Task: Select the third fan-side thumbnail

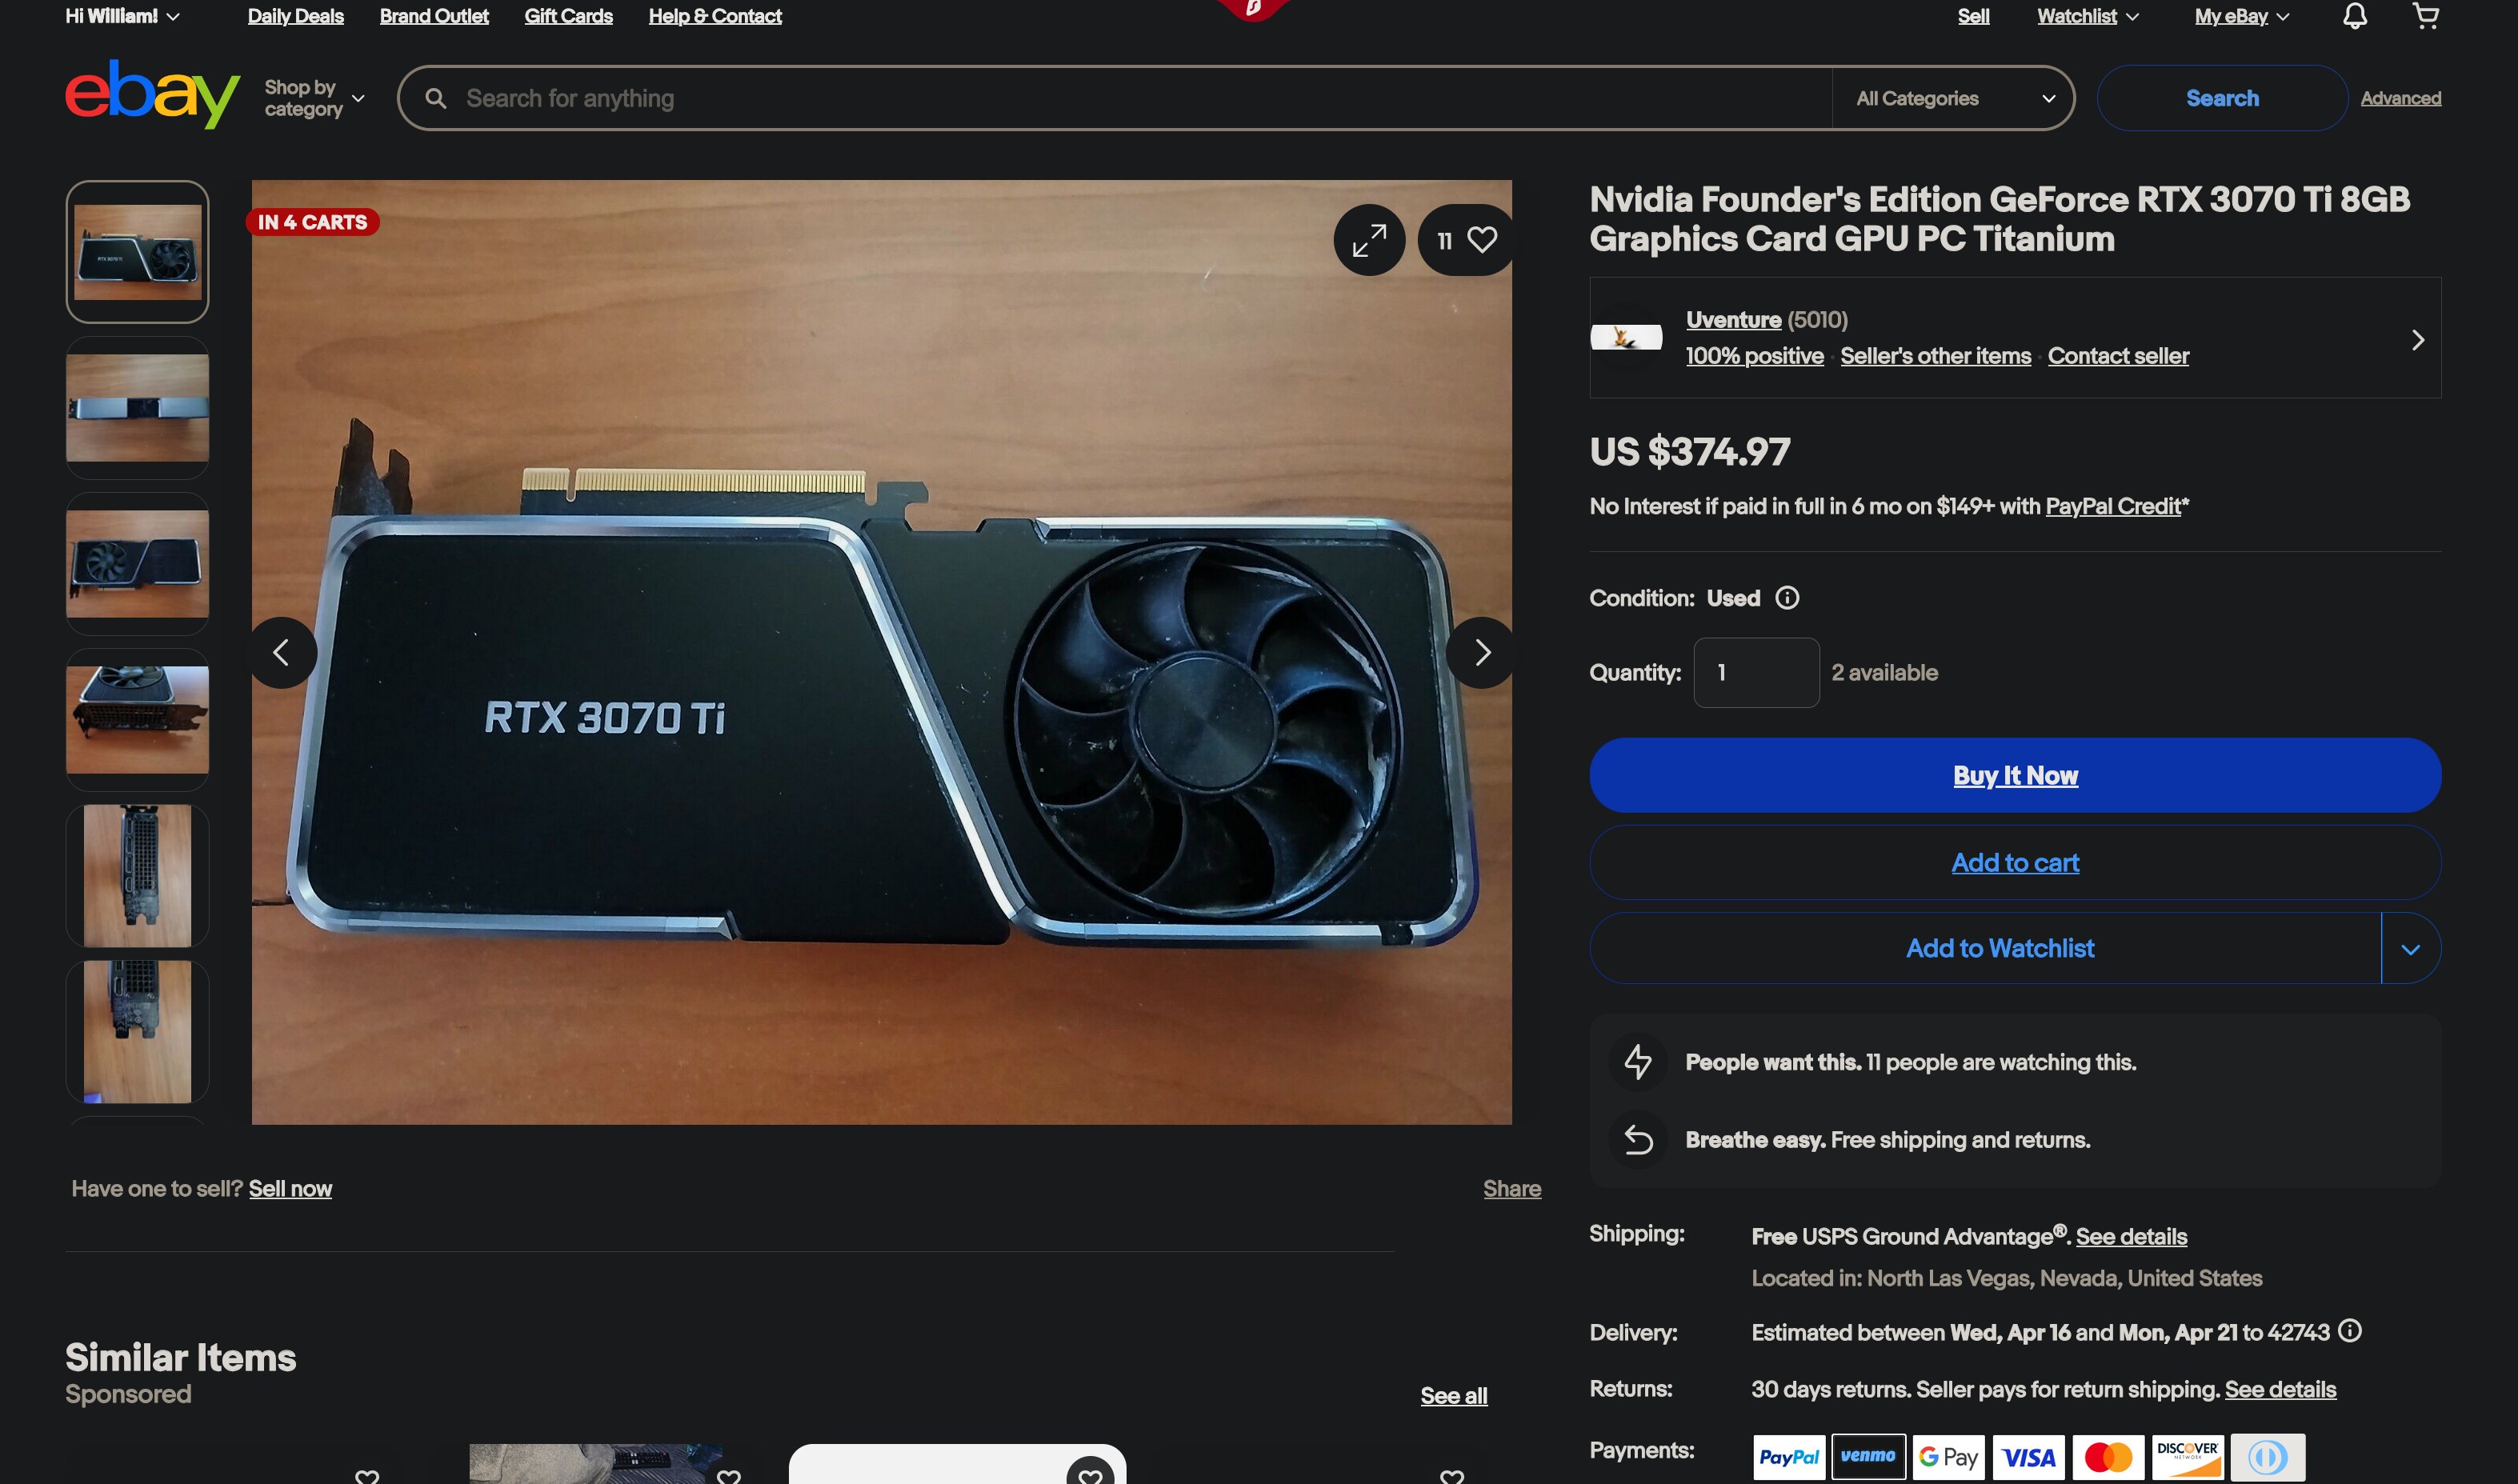Action: 137,564
